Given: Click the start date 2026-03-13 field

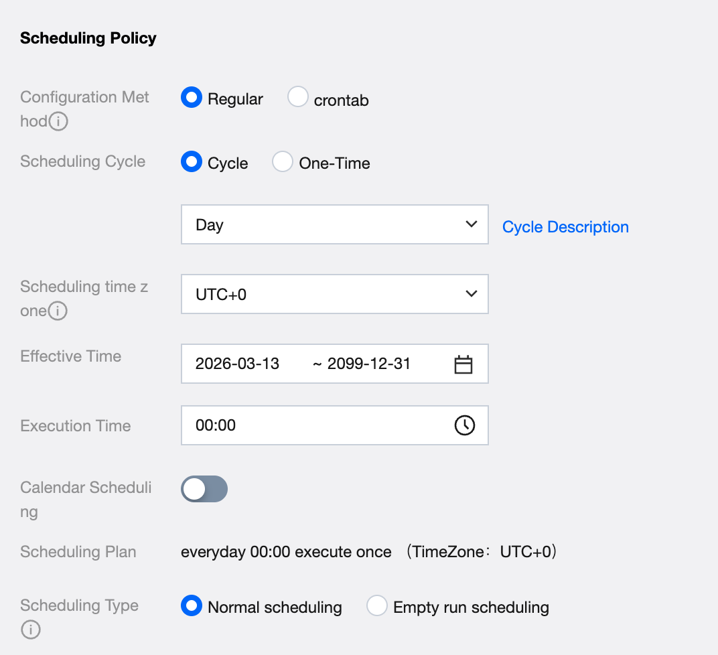Looking at the screenshot, I should coord(237,364).
